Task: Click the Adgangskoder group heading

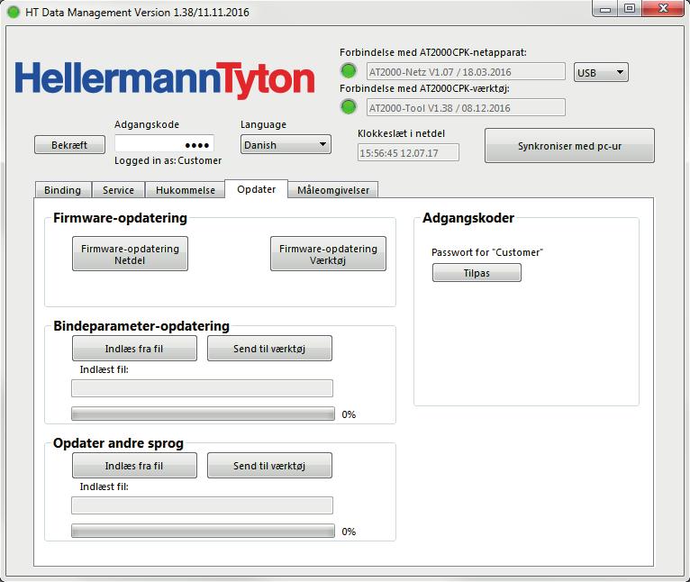Action: click(468, 218)
